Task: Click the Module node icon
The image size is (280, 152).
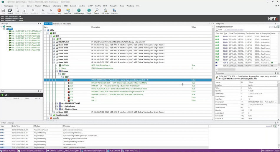Action: click(x=51, y=118)
